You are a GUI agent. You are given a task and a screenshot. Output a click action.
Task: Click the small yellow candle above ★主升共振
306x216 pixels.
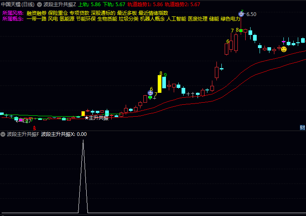click(x=83, y=114)
